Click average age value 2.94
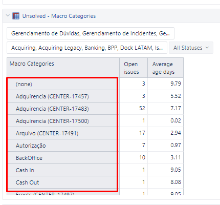The image size is (220, 205). [x=175, y=133]
